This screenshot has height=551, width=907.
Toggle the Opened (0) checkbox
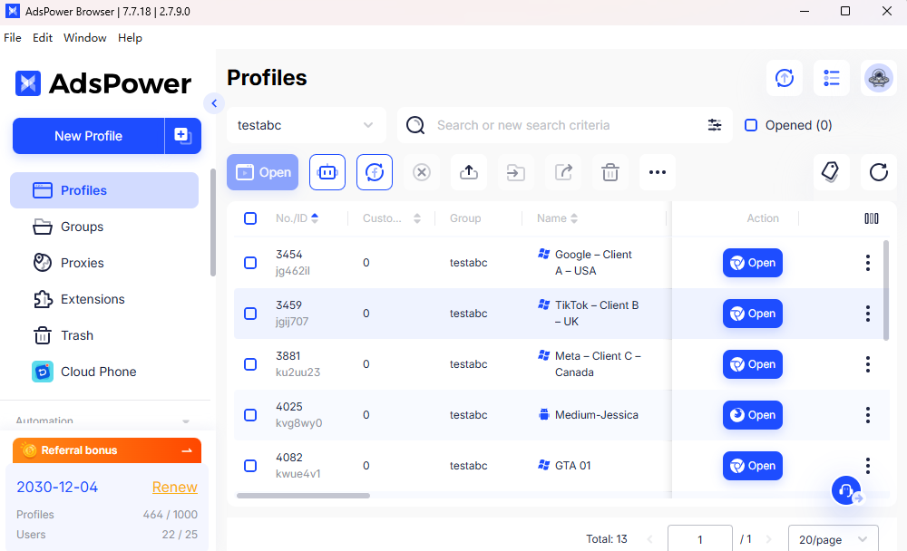[751, 125]
